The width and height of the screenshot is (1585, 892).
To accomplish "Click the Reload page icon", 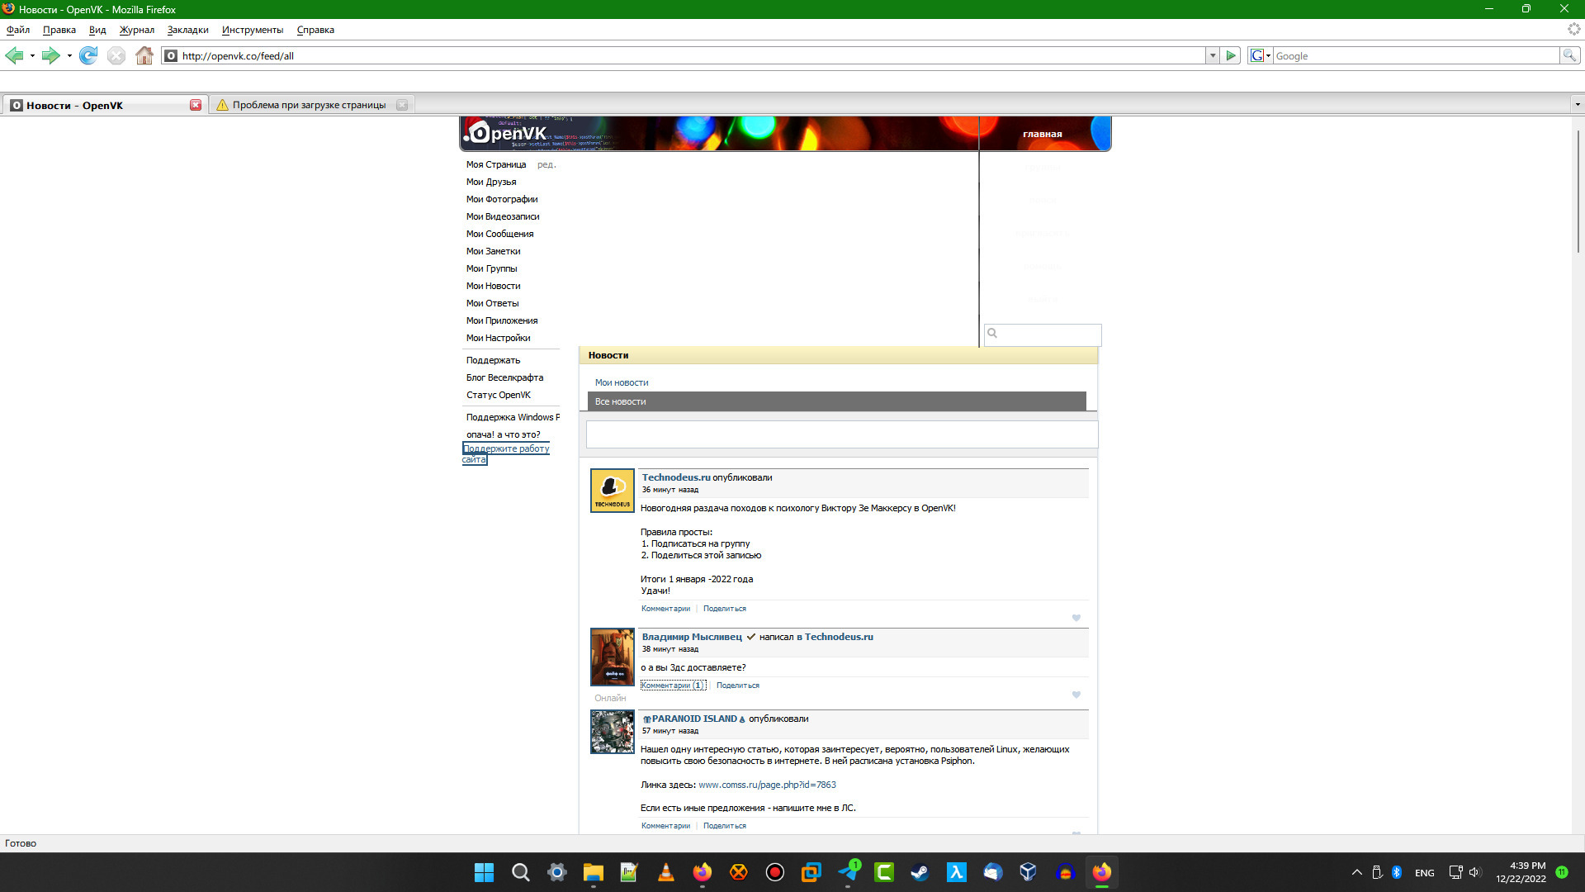I will click(x=88, y=55).
